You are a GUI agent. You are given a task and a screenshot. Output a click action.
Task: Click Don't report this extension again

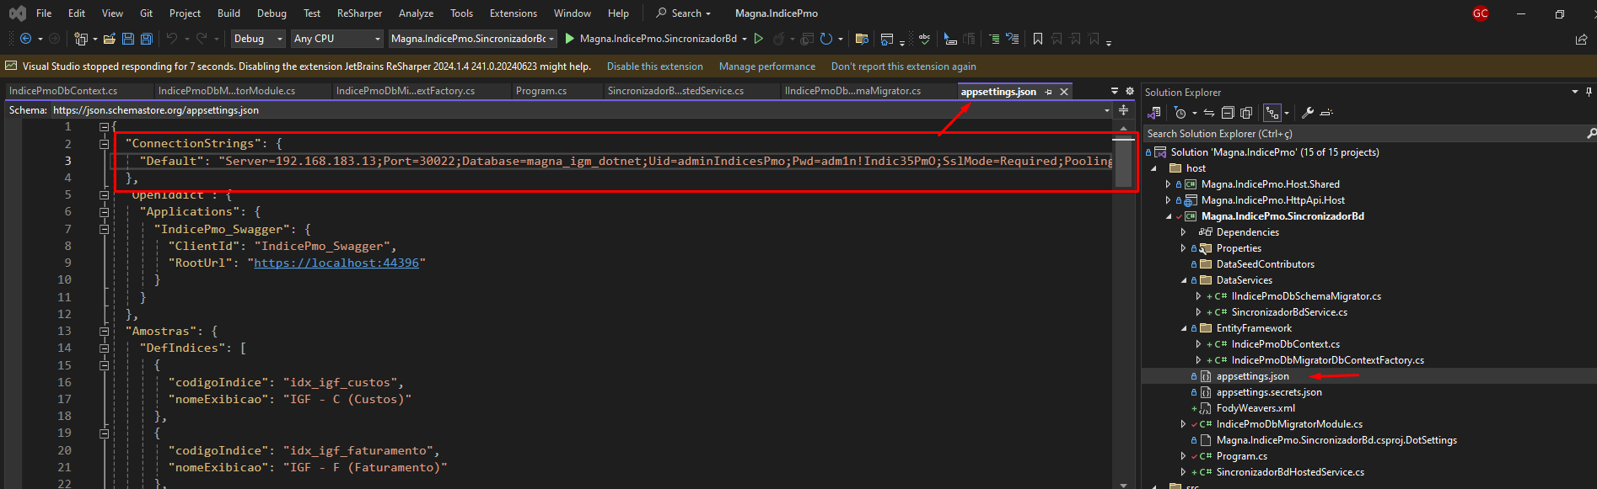904,66
